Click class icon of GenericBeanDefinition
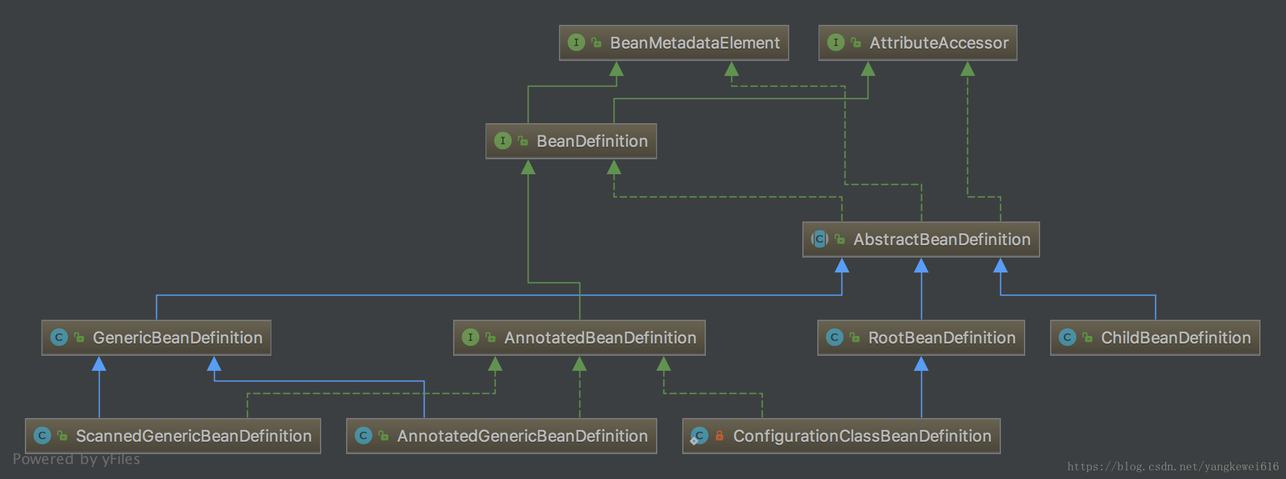The width and height of the screenshot is (1286, 479). [59, 337]
